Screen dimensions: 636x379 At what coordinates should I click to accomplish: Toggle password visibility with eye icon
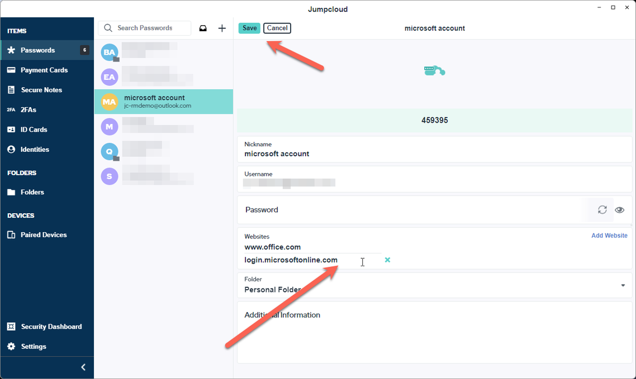pos(619,210)
